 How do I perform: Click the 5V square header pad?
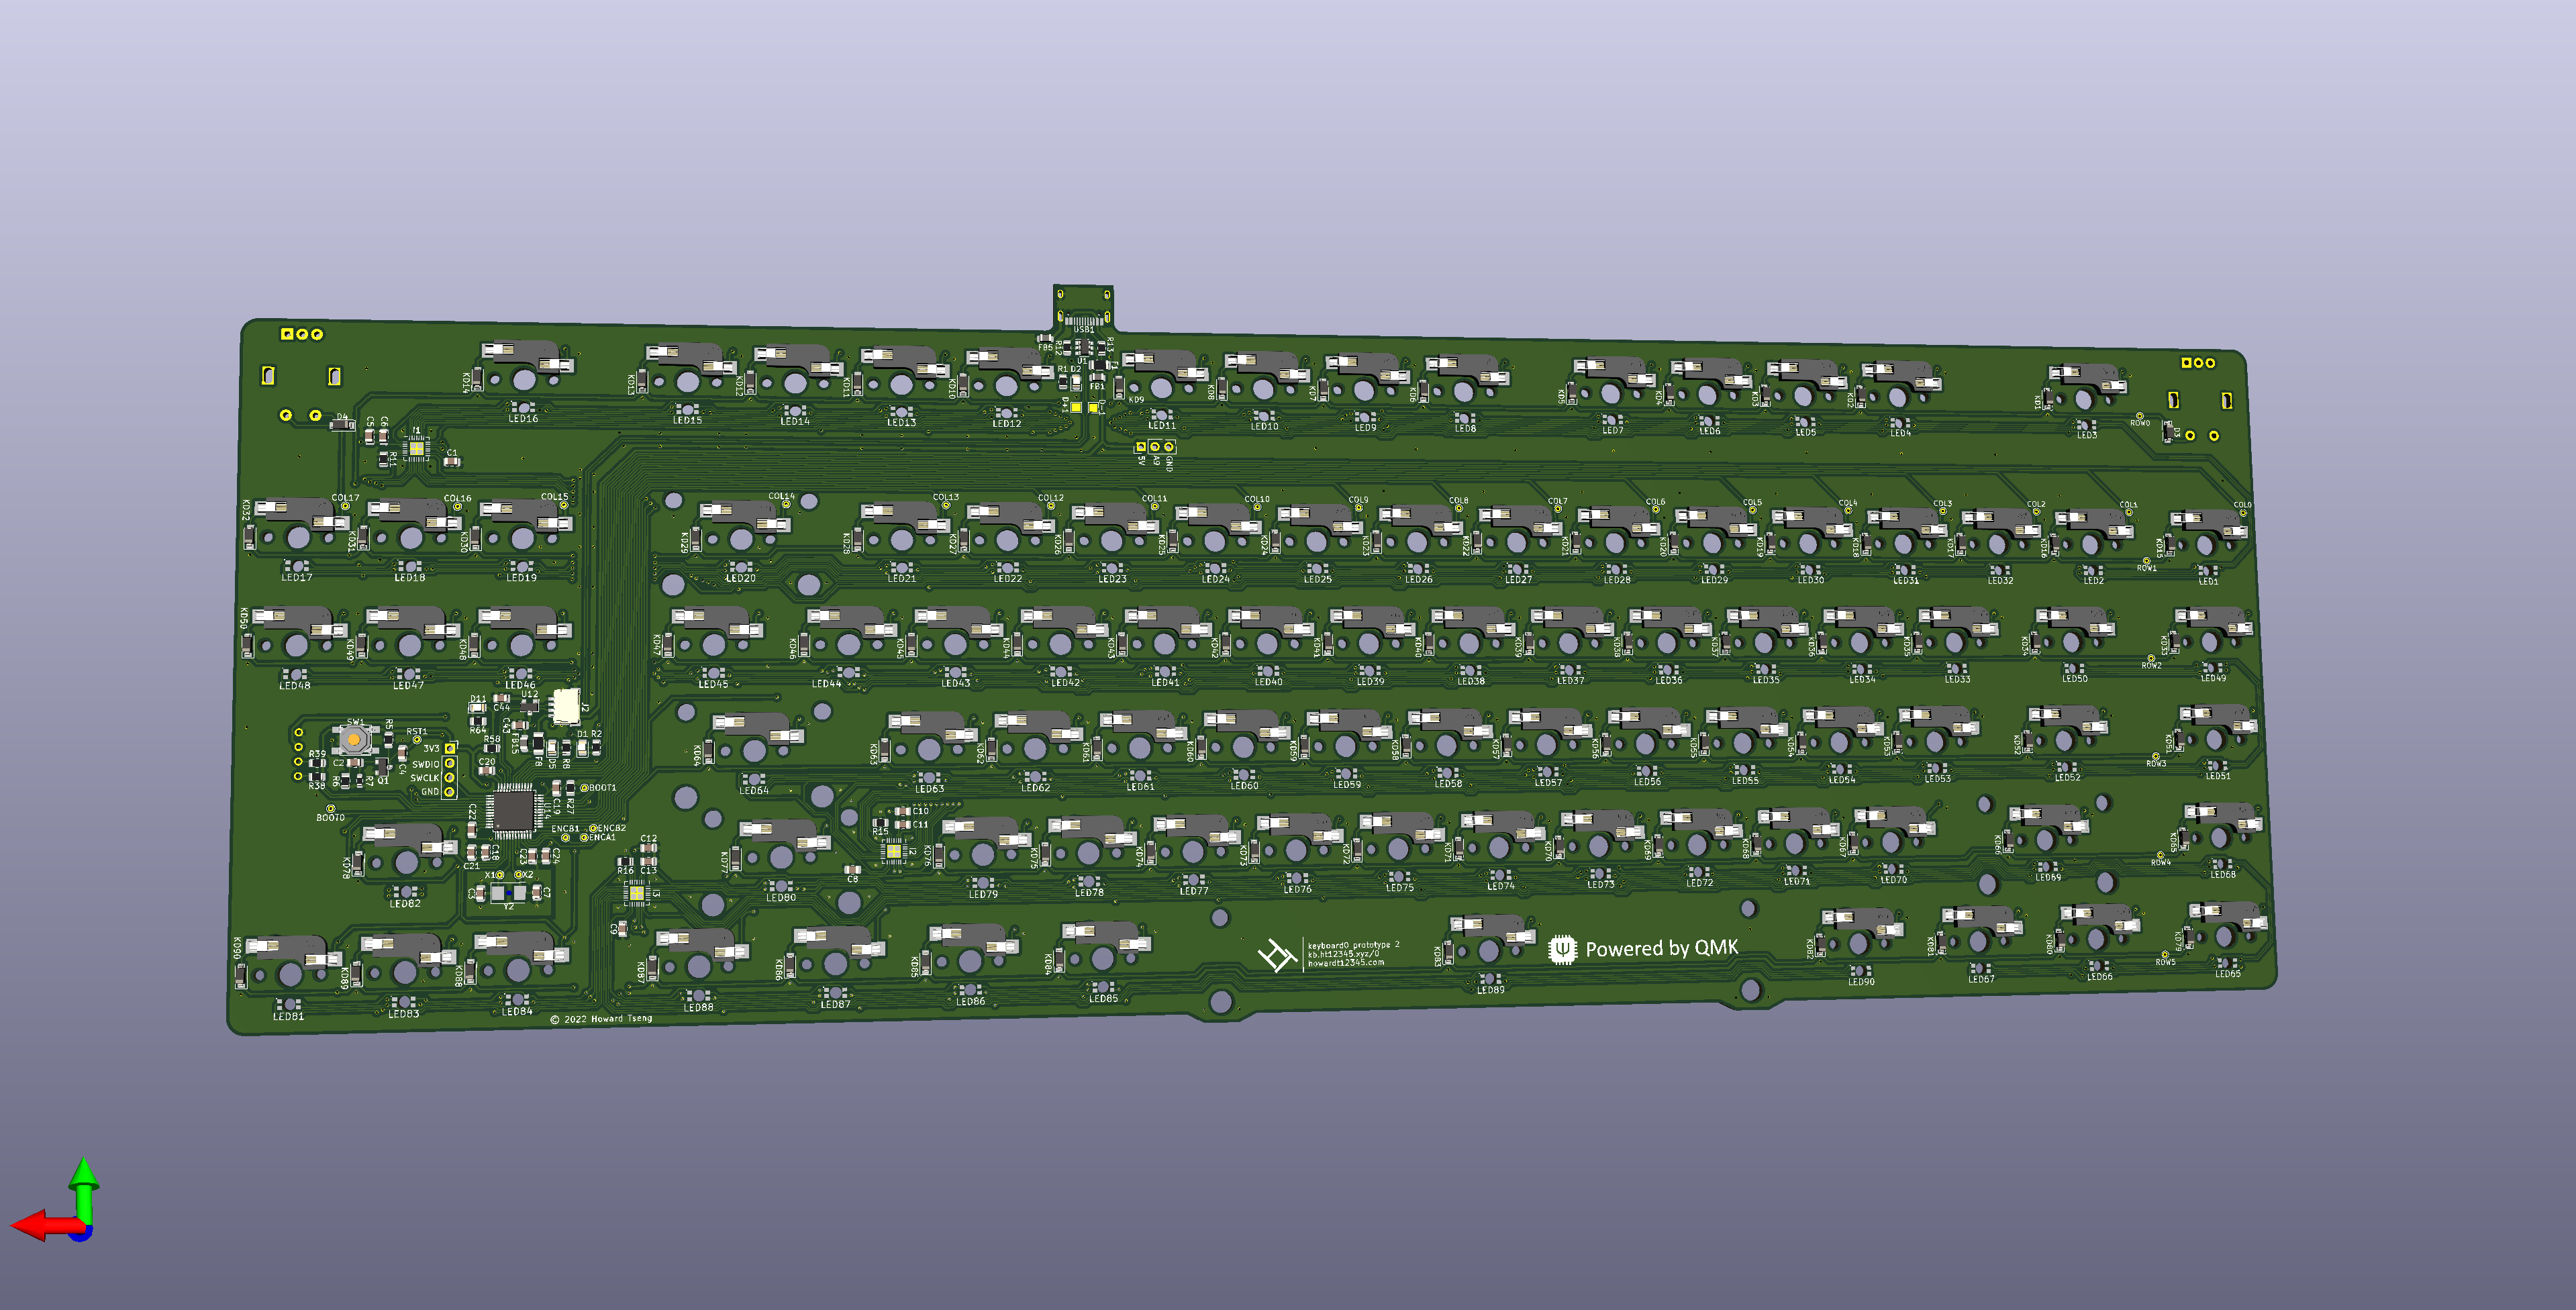(x=1141, y=446)
